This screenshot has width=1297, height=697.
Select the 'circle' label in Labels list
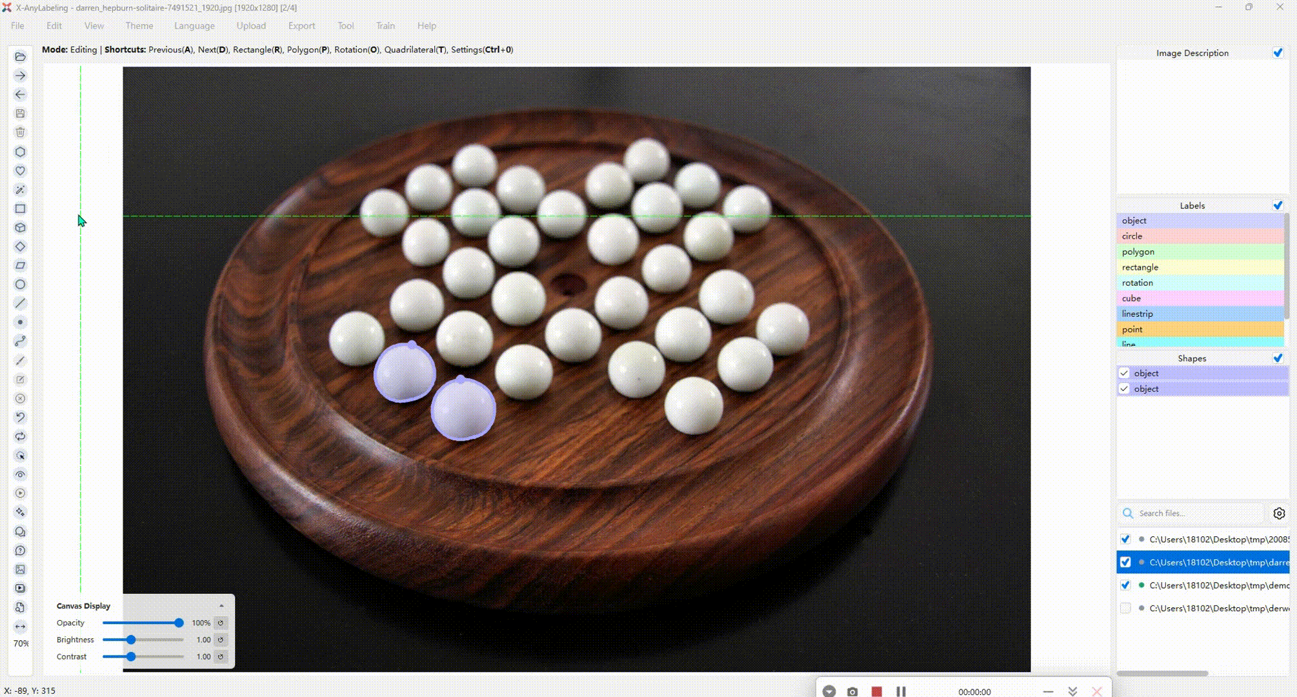point(1200,236)
